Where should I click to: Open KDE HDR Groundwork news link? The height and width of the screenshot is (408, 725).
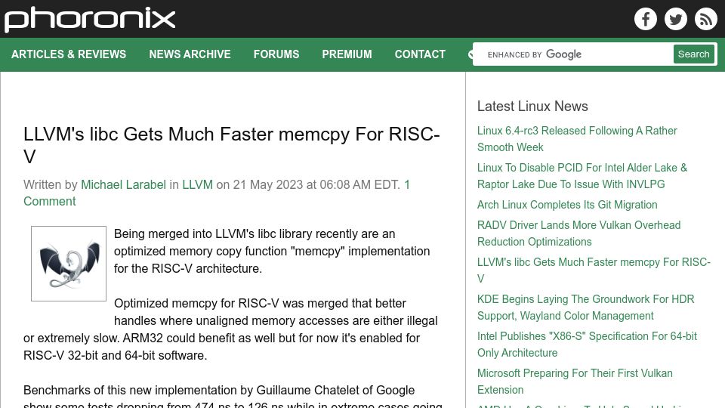pyautogui.click(x=586, y=308)
